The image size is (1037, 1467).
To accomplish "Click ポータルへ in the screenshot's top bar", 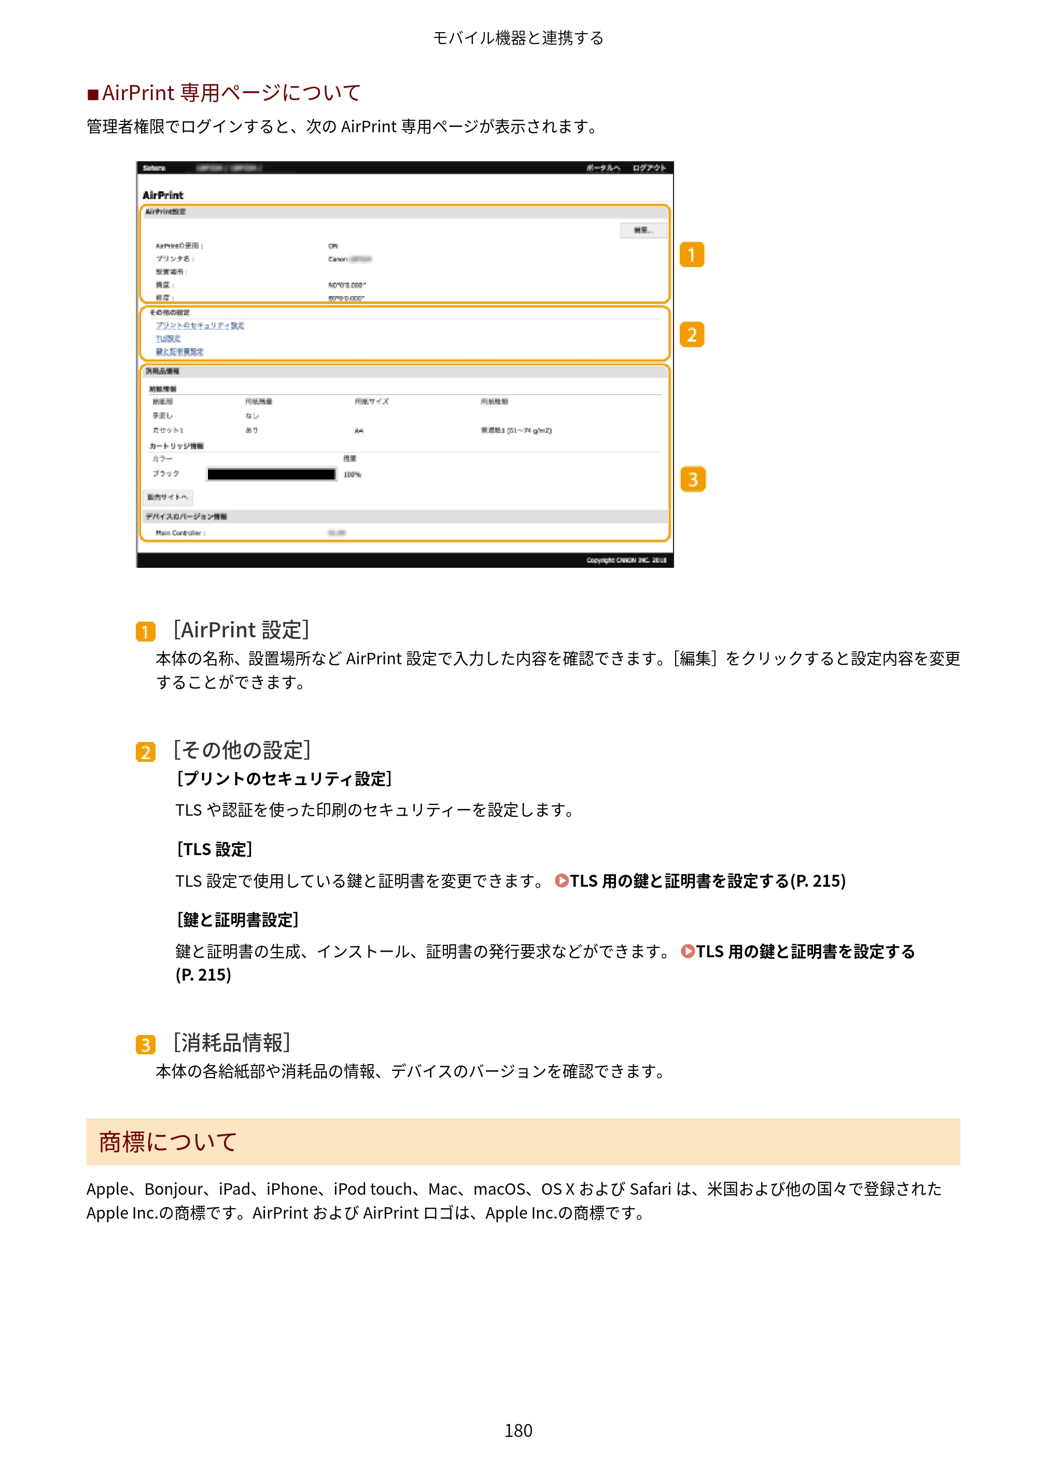I will [x=603, y=167].
